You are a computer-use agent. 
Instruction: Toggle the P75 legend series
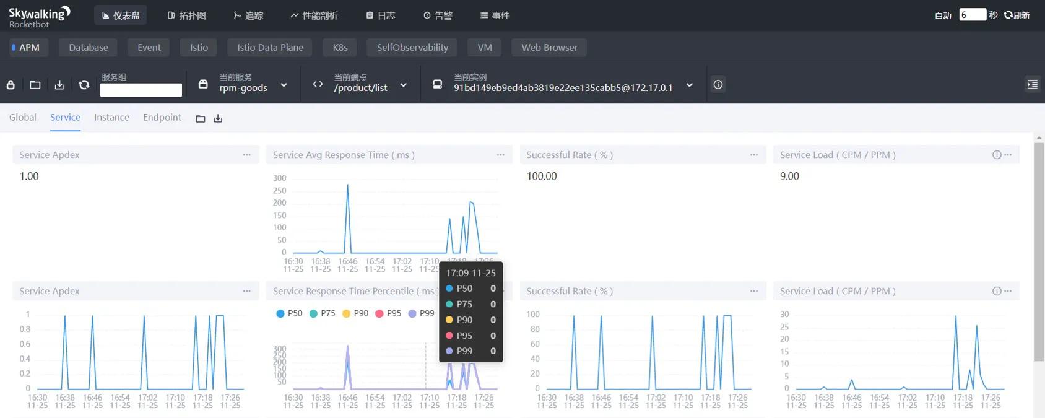coord(322,313)
